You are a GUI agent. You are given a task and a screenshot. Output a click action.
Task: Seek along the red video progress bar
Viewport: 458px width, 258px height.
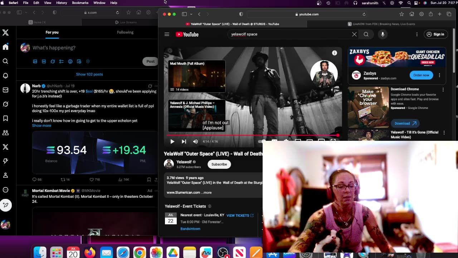pos(253,135)
